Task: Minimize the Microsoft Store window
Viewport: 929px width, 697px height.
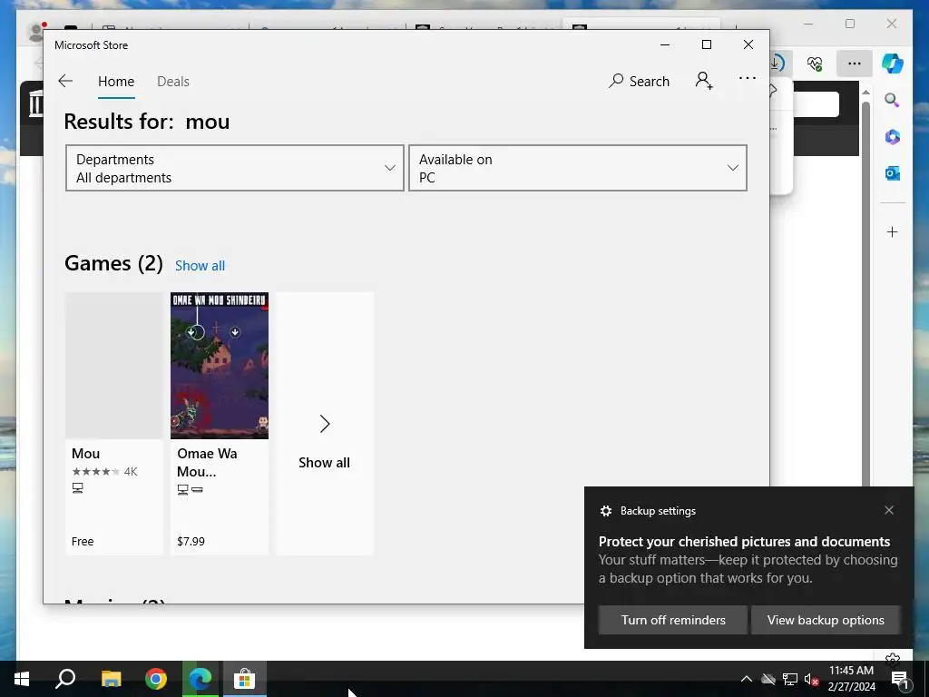Action: click(x=665, y=44)
